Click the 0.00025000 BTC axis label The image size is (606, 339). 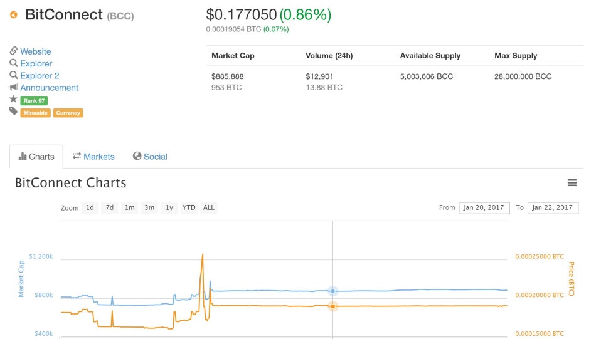(540, 256)
